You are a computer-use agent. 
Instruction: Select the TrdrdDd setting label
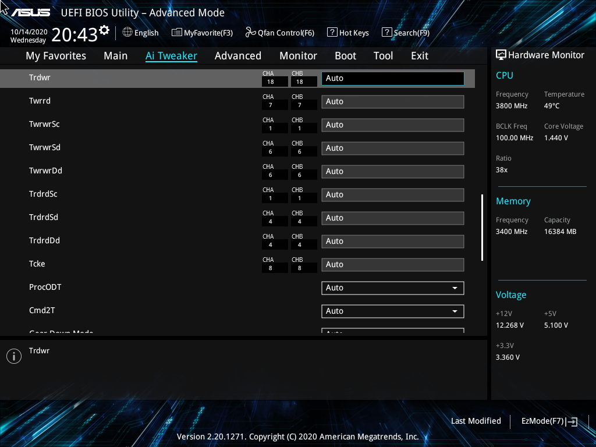coord(44,240)
